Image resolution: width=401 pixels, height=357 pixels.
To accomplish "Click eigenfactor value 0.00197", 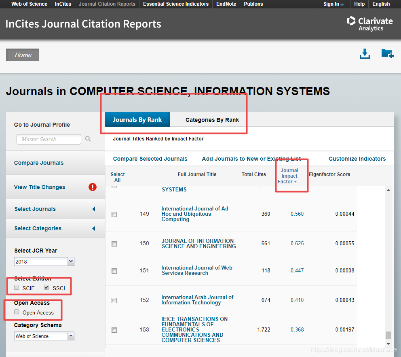I will [345, 329].
